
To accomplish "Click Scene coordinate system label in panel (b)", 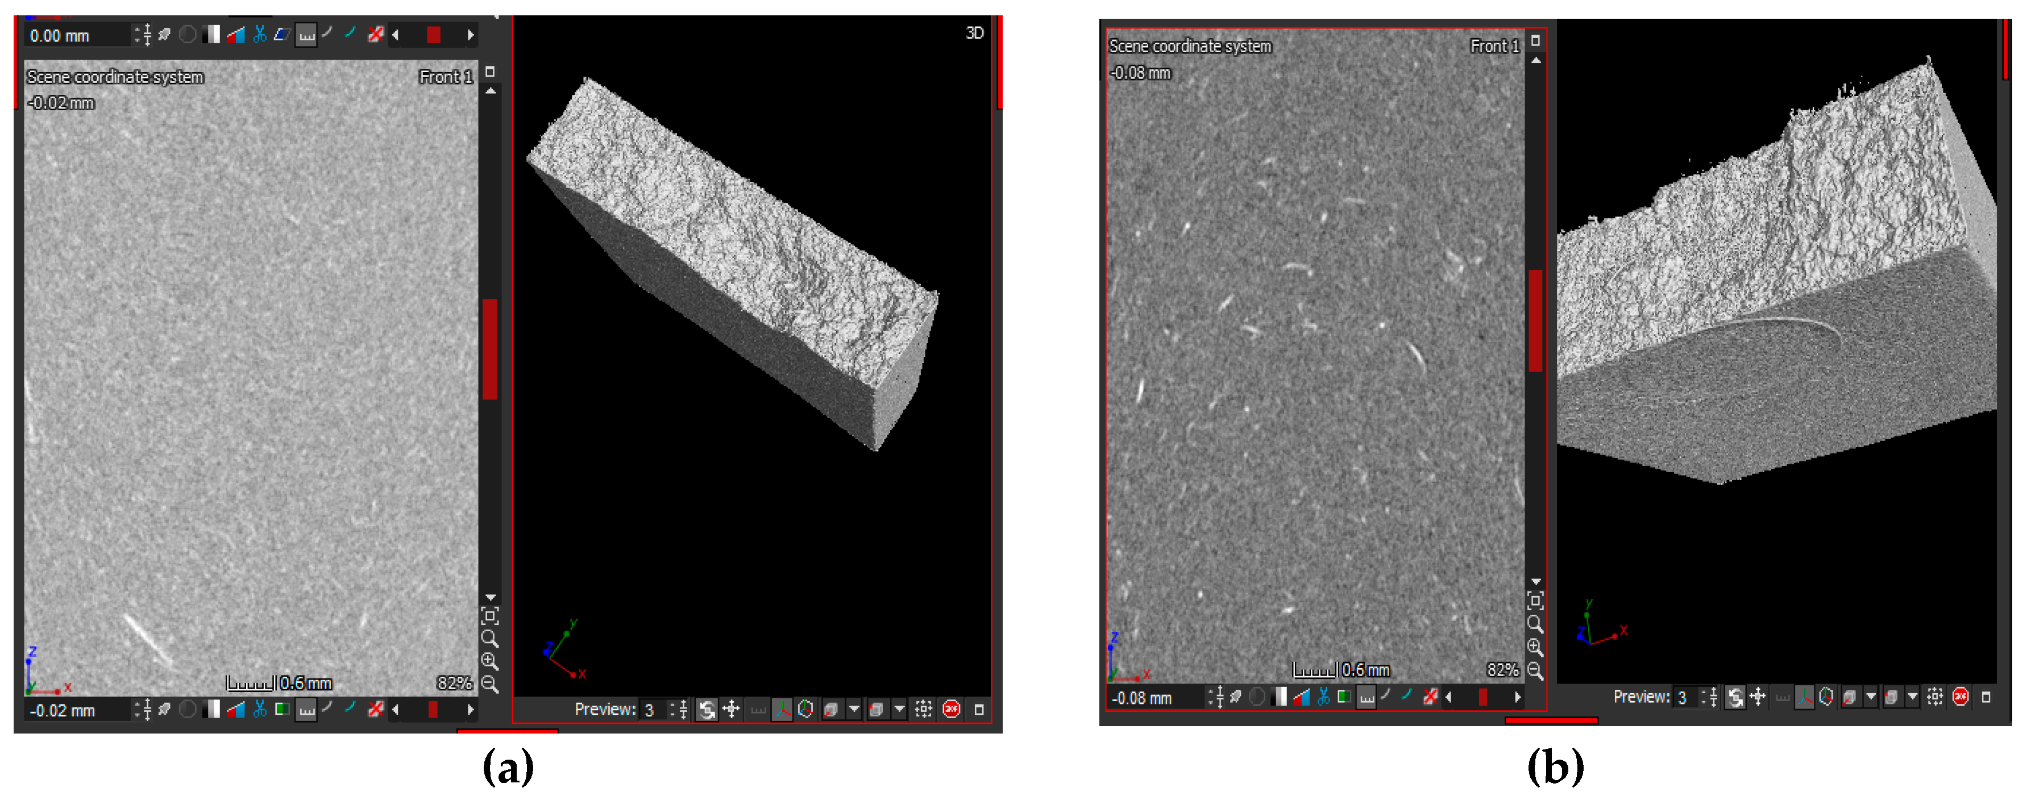I will 1190,45.
